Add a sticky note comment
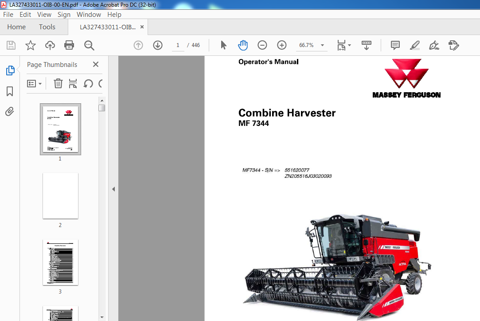The width and height of the screenshot is (480, 321). (x=395, y=45)
